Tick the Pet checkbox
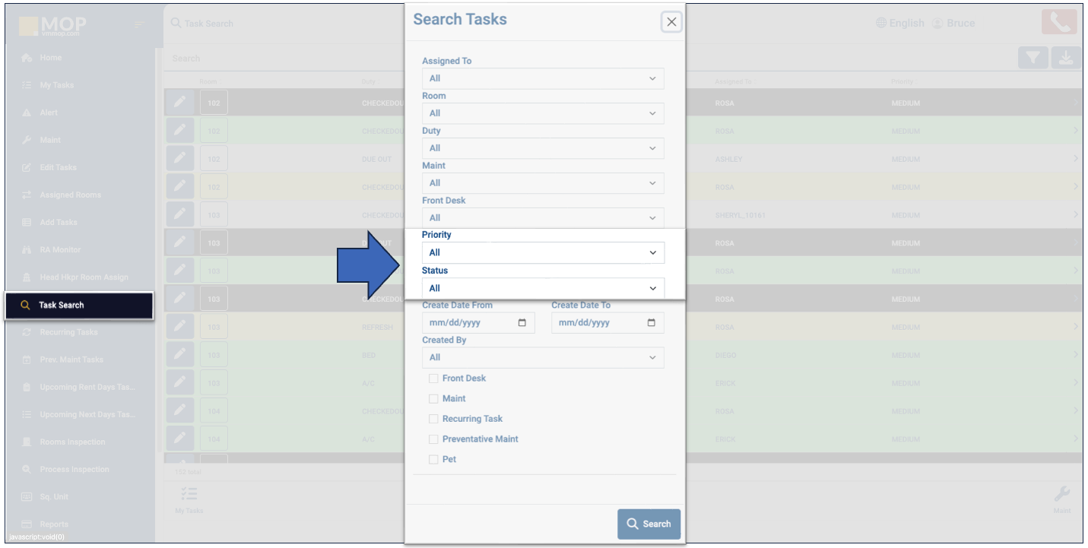The height and width of the screenshot is (548, 1088). pos(433,460)
